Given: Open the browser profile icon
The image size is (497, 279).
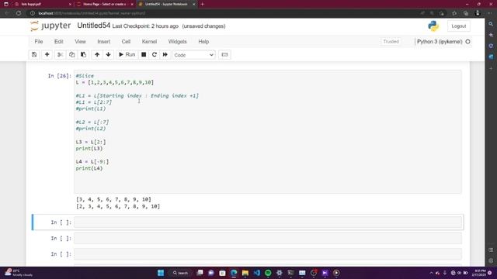Looking at the screenshot, I should 478,13.
